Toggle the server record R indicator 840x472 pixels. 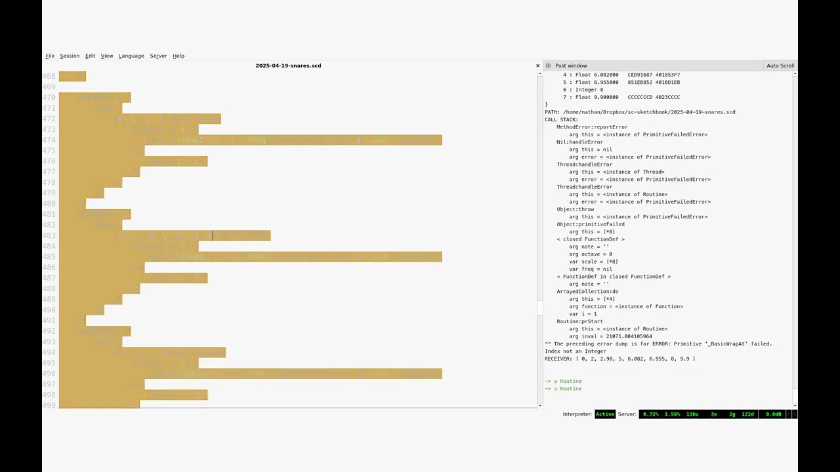(x=794, y=414)
